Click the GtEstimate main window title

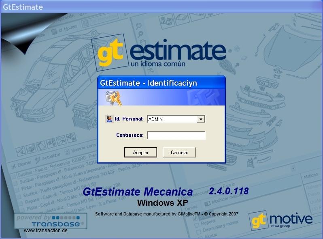tap(23, 7)
